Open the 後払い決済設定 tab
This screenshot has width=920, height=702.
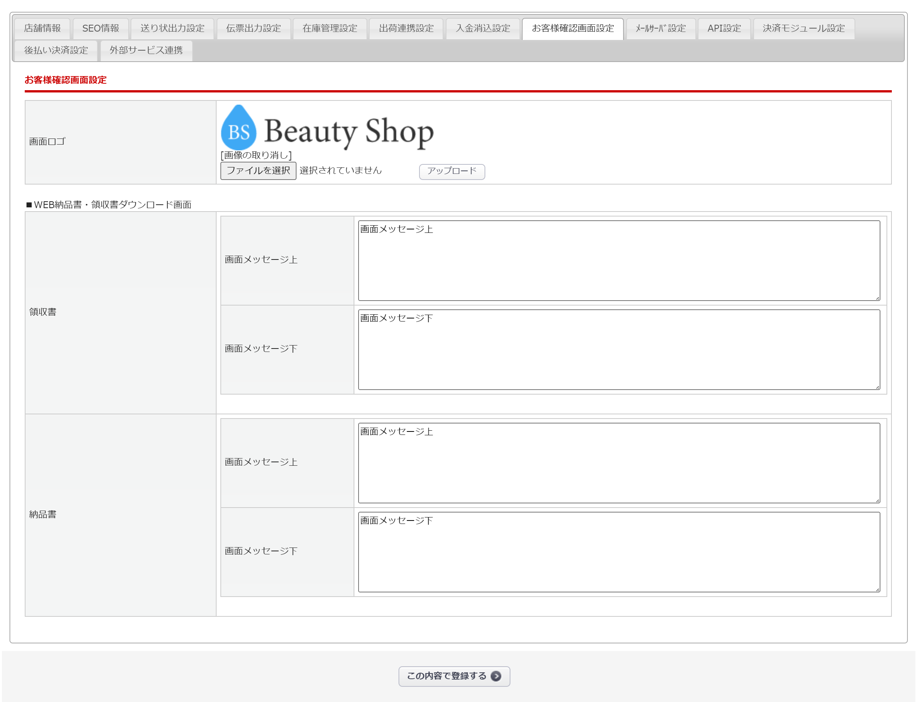click(56, 51)
